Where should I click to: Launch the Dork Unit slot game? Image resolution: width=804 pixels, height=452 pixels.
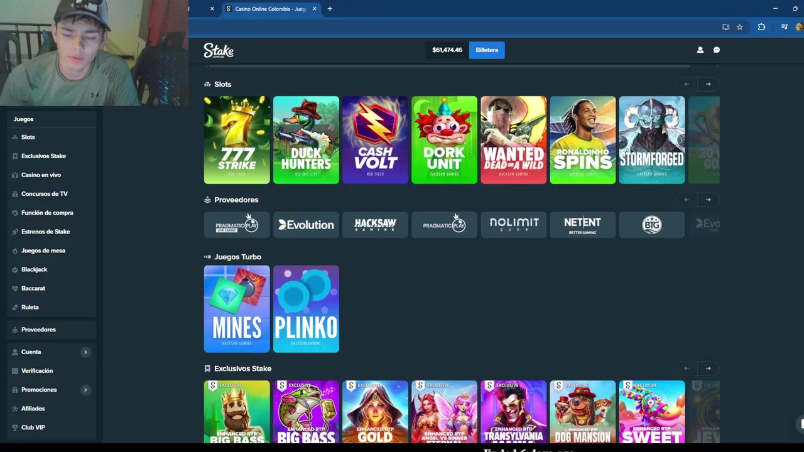(x=444, y=140)
